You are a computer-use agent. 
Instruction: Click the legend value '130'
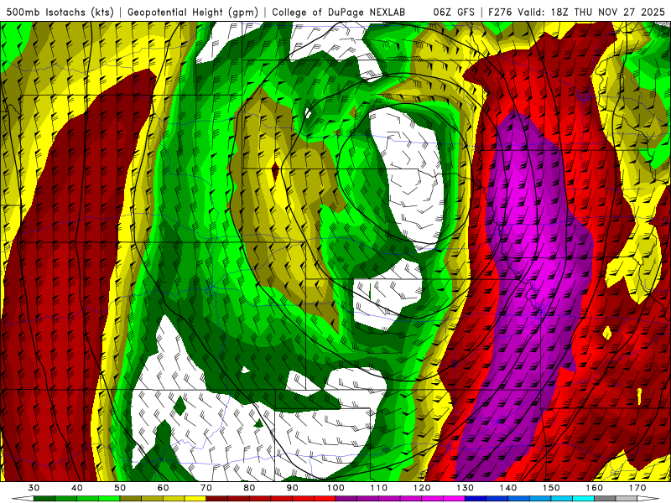pyautogui.click(x=466, y=488)
